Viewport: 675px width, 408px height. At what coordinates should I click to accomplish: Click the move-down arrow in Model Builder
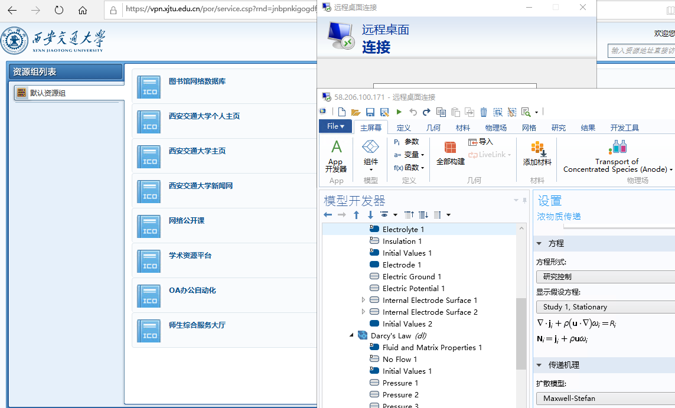point(370,215)
